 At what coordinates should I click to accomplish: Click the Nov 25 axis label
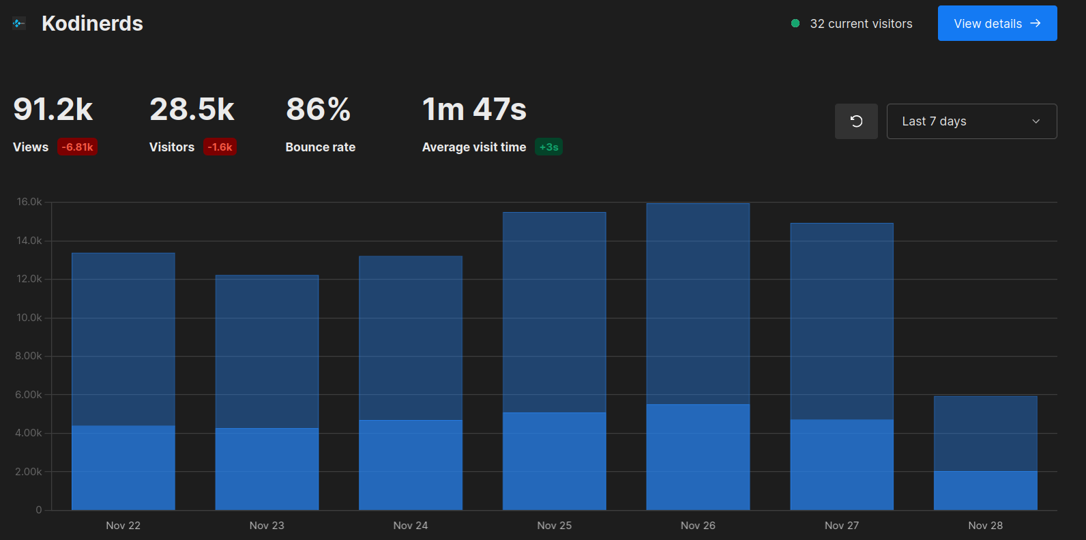[555, 526]
